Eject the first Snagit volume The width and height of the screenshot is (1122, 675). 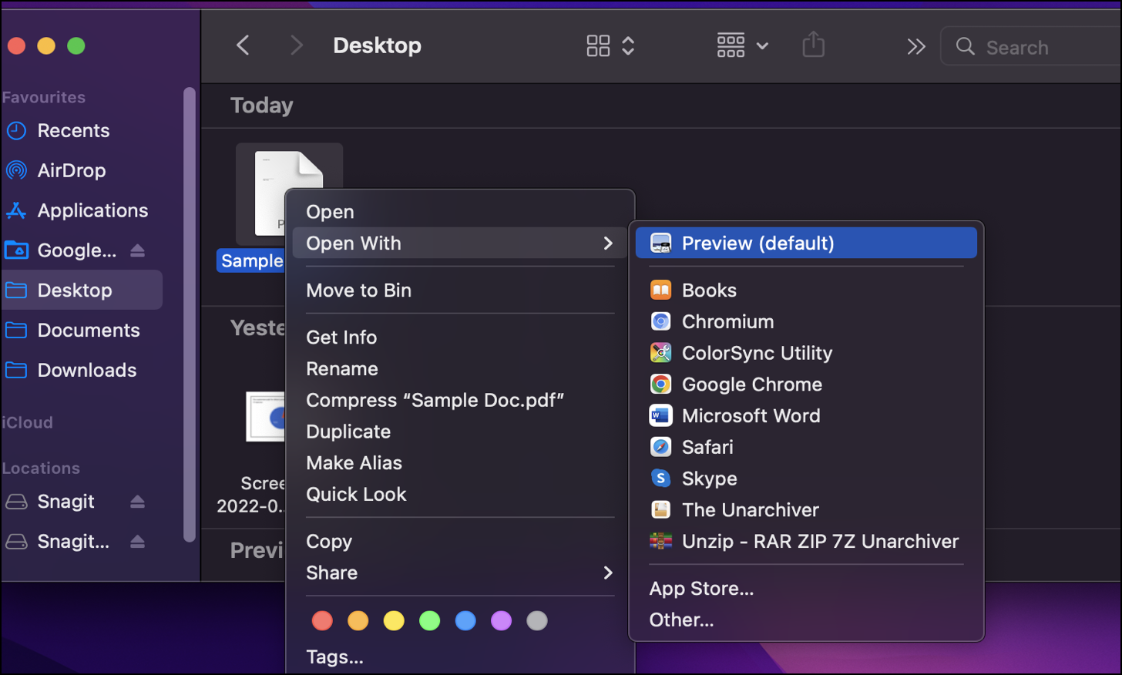pos(137,502)
